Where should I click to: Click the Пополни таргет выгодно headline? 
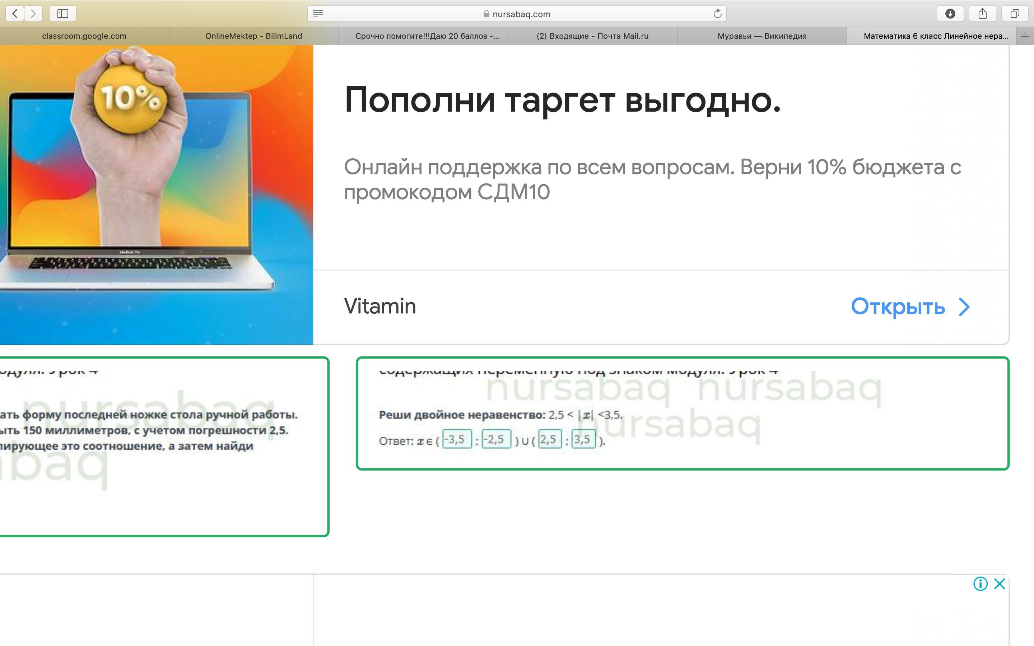coord(562,100)
